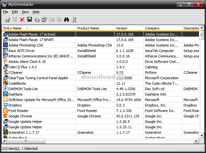The width and height of the screenshot is (206, 153).
Task: Click the vertical scrollbar up arrow
Action: click(x=202, y=28)
